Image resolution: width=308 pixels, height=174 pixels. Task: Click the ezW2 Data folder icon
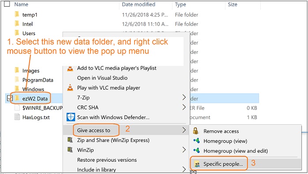pyautogui.click(x=17, y=98)
